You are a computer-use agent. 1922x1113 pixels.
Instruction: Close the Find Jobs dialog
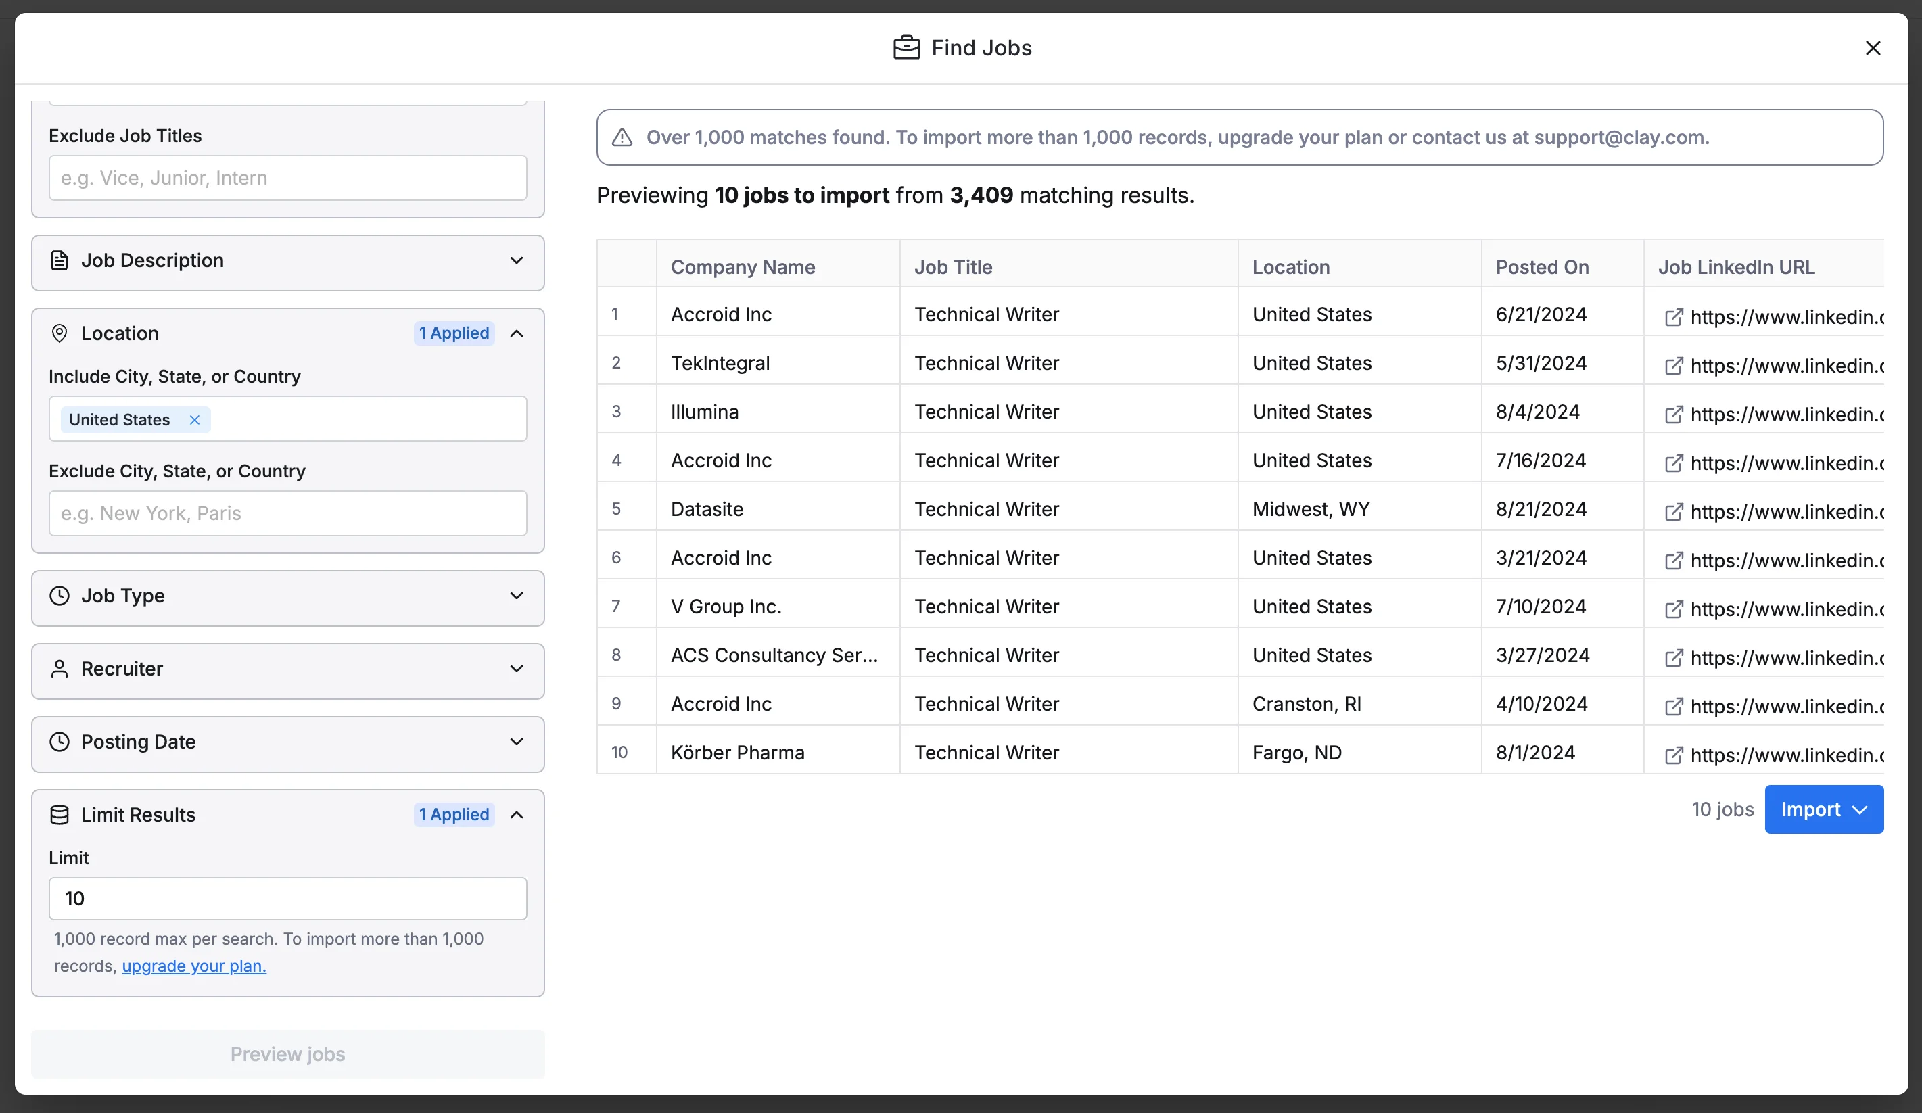(x=1873, y=48)
